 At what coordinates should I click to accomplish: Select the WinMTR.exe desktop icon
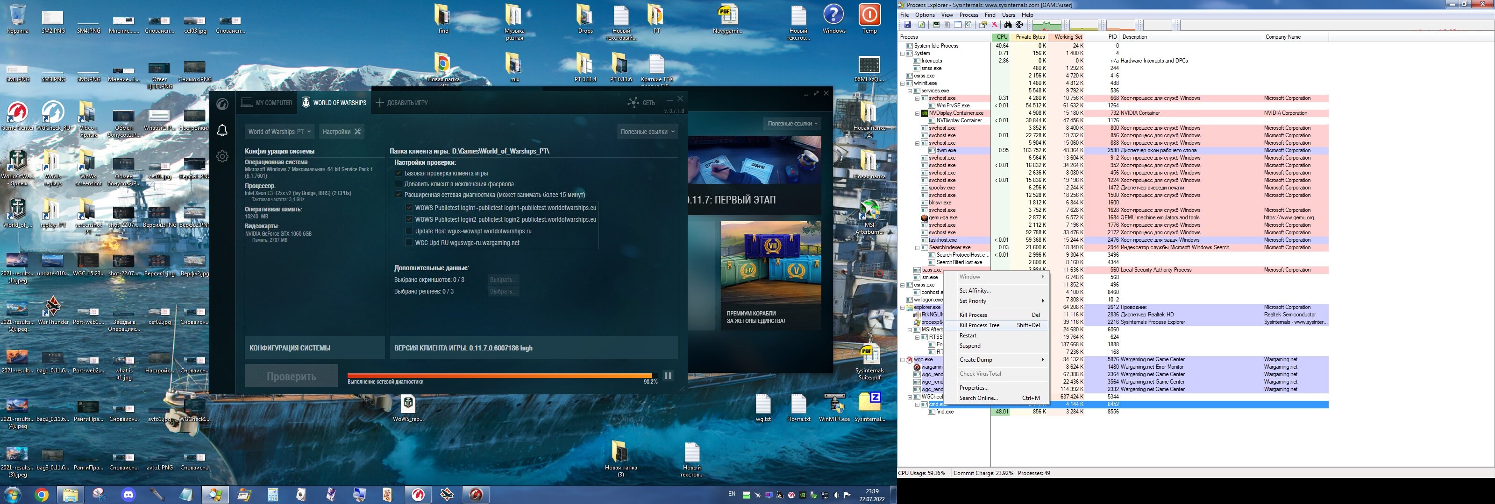834,408
